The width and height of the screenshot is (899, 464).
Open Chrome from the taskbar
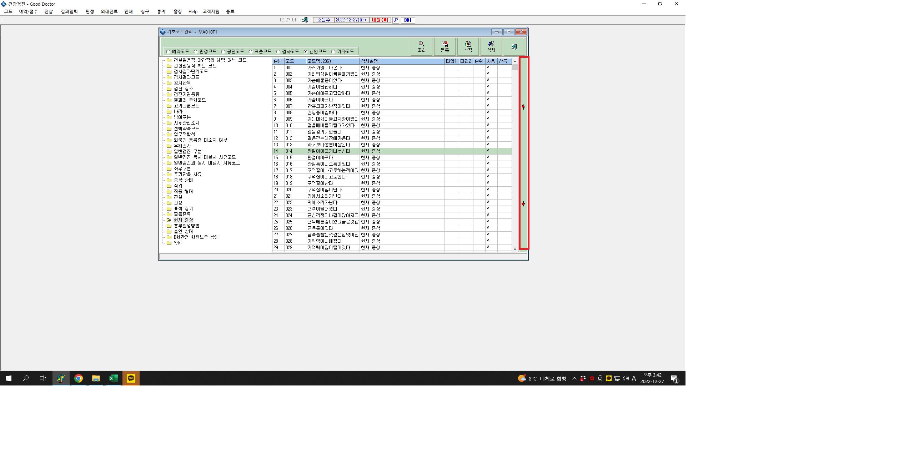(79, 378)
